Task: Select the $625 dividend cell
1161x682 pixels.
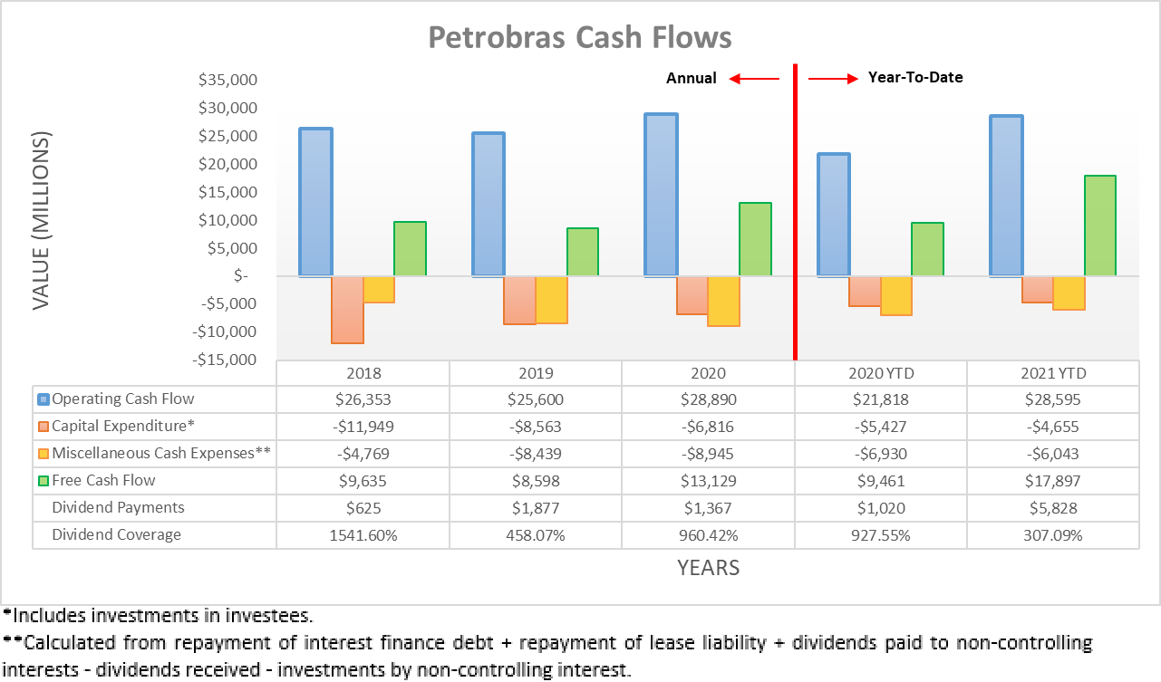Action: coord(363,508)
